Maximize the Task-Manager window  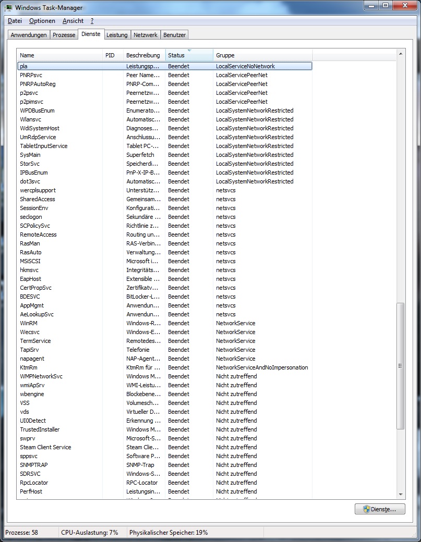(385, 6)
